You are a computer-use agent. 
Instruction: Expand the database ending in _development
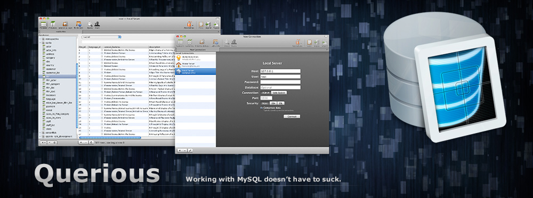click(x=40, y=136)
